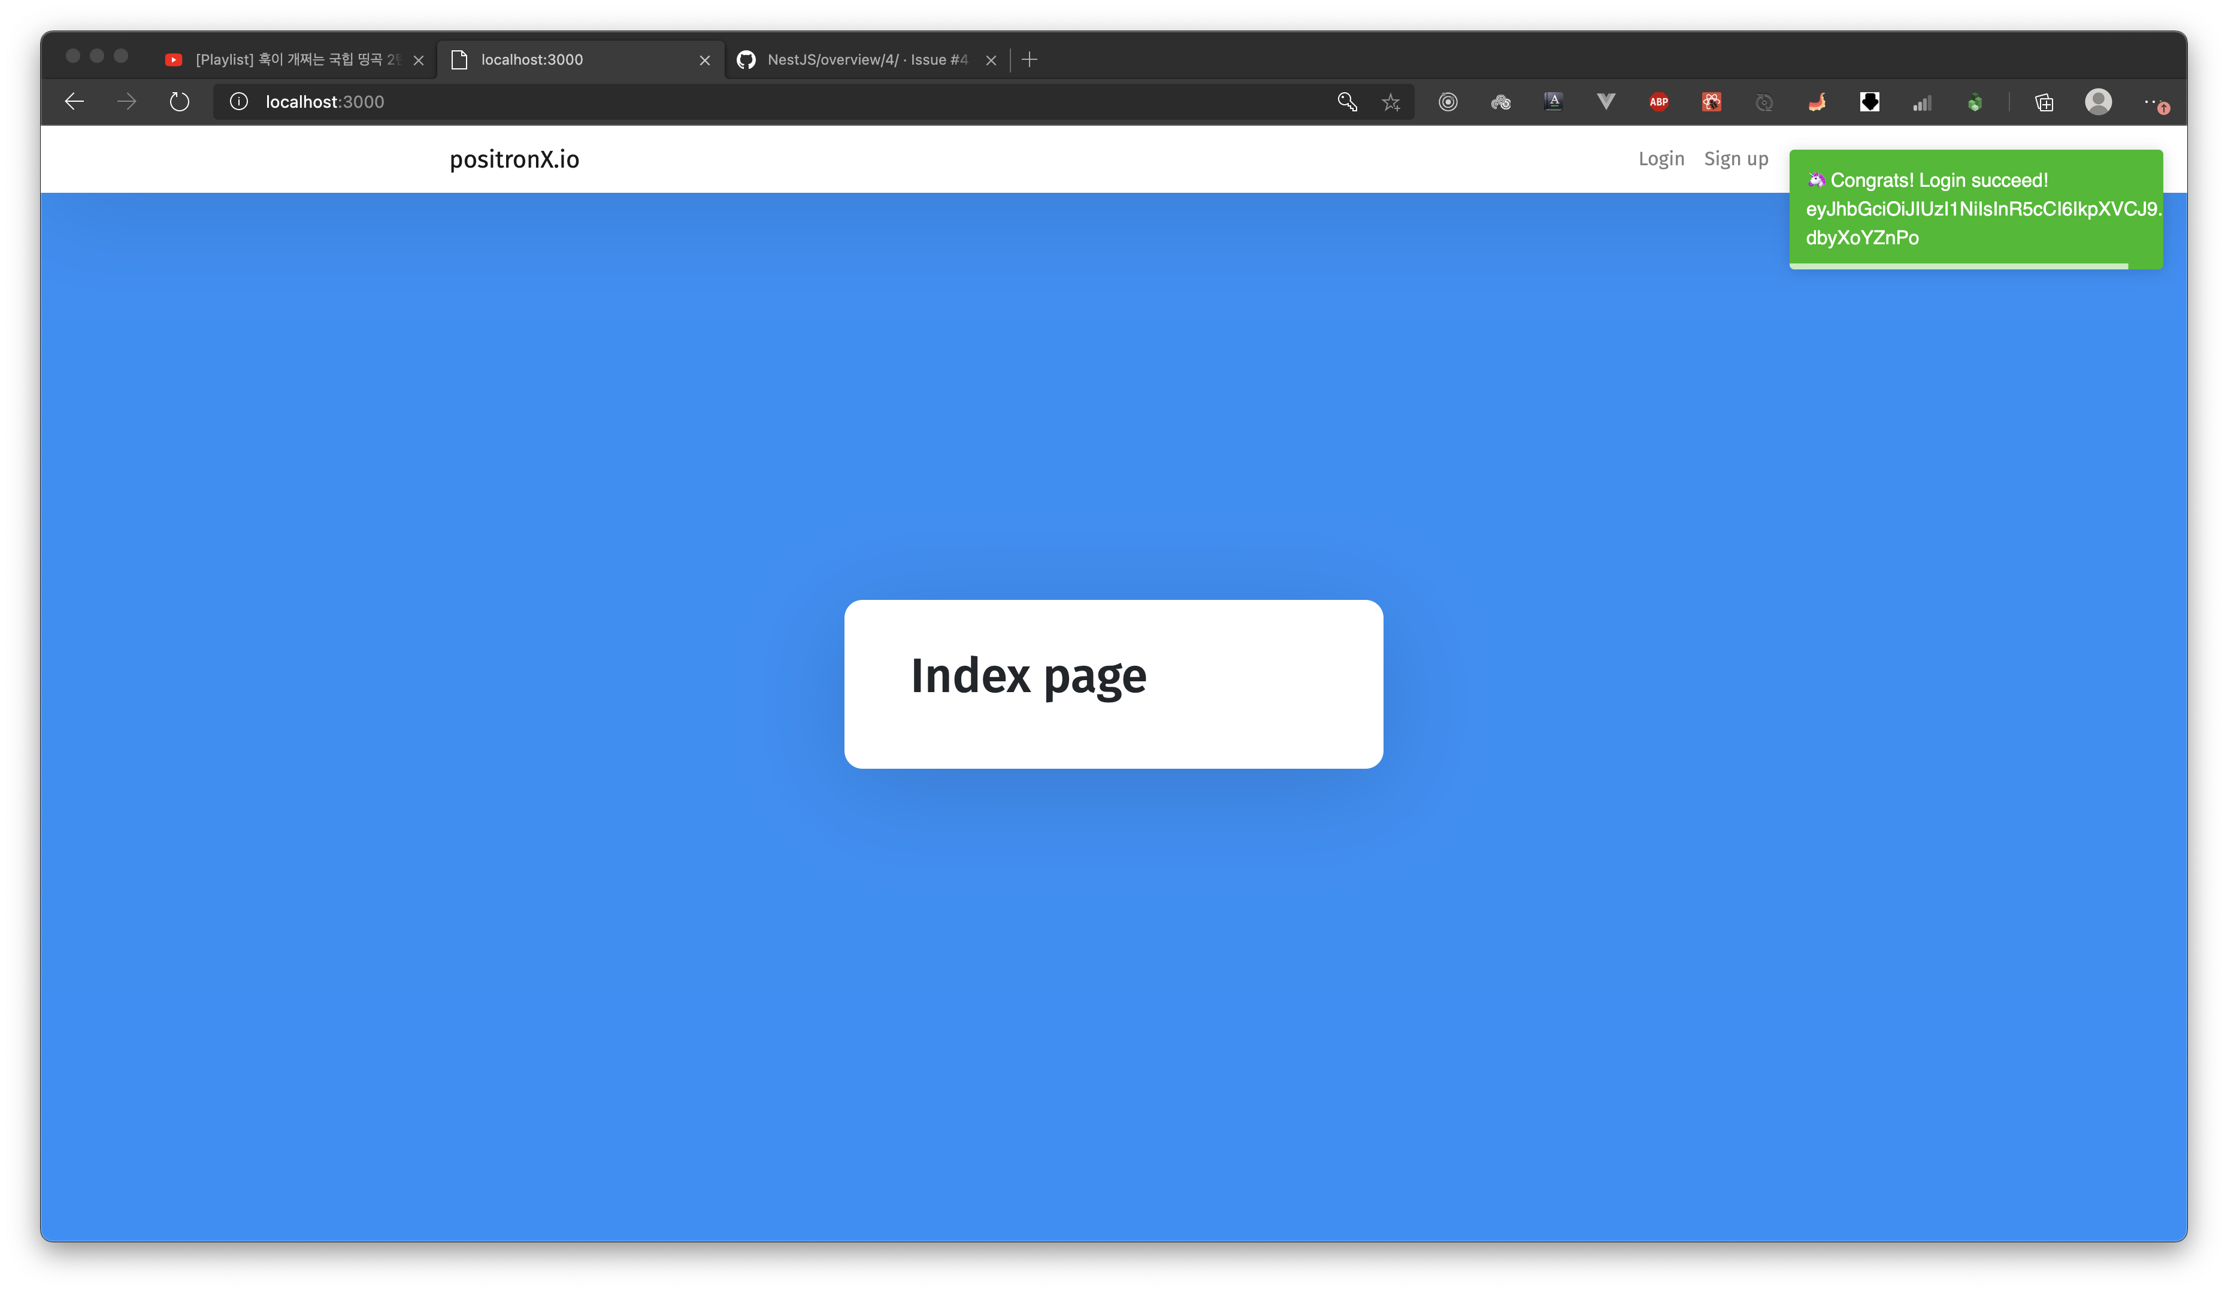2228x1292 pixels.
Task: Click the site info shield in address bar
Action: pyautogui.click(x=238, y=102)
